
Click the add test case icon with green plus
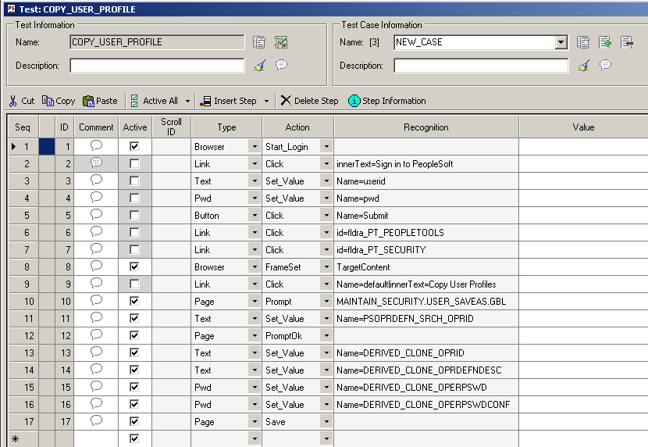click(x=605, y=42)
